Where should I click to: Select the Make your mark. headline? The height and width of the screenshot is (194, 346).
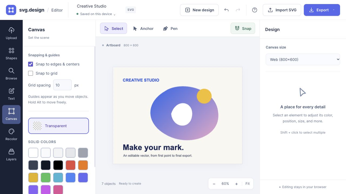tap(153, 147)
